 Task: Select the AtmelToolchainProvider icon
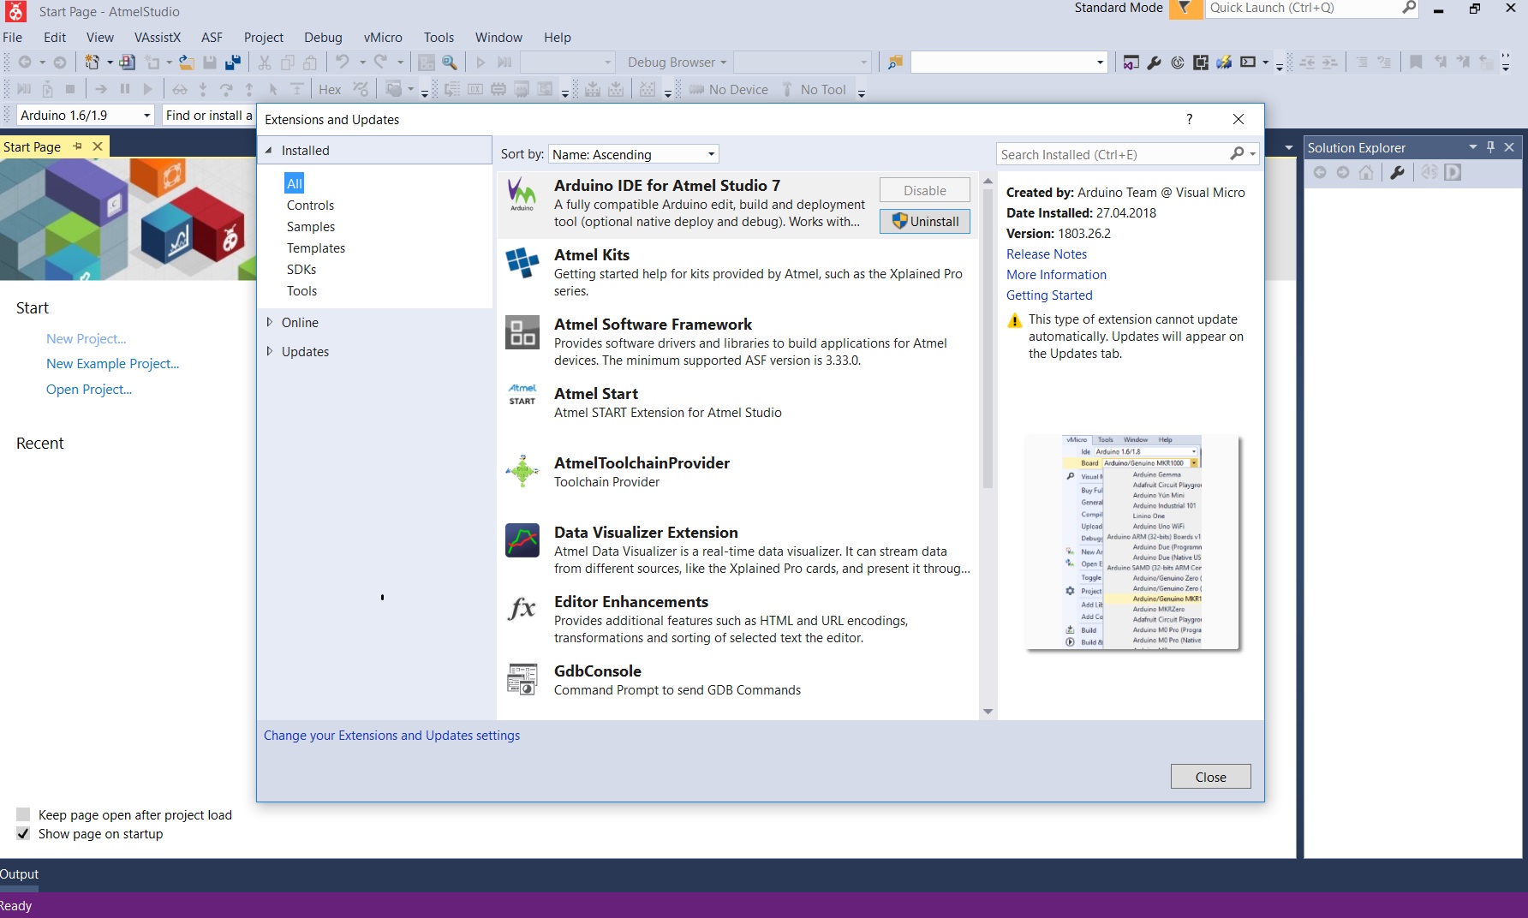coord(522,471)
